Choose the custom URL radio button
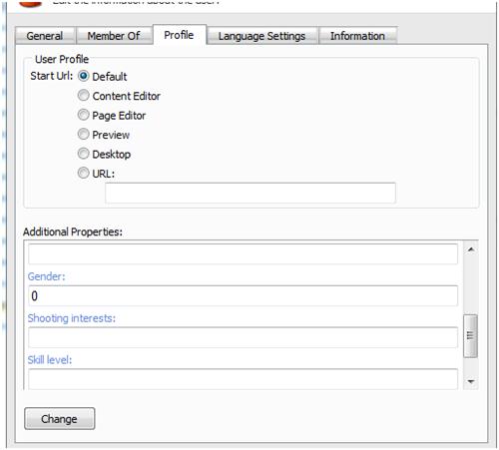Viewport: 499px width, 450px height. pos(83,173)
